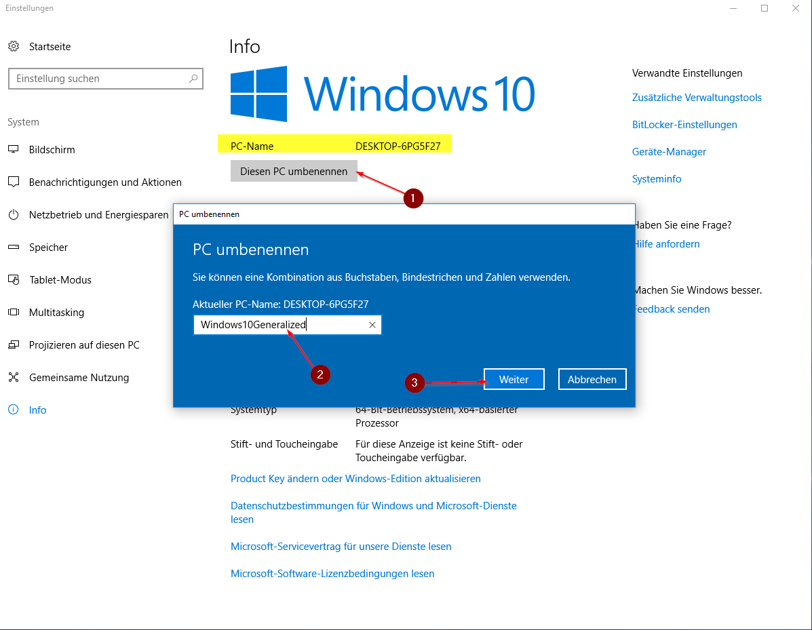Click the Netzbetrieb power icon
812x630 pixels.
14,215
